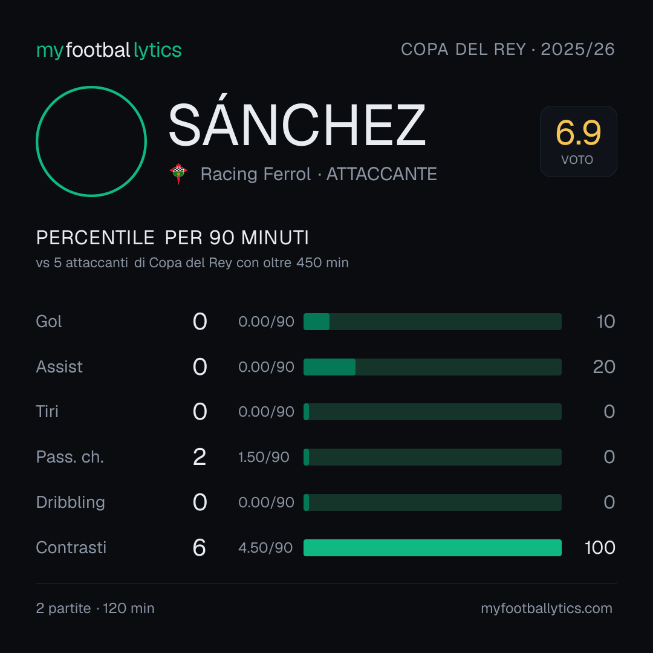Select the 6.9 VOTO rating badge
The width and height of the screenshot is (653, 653).
[x=578, y=141]
